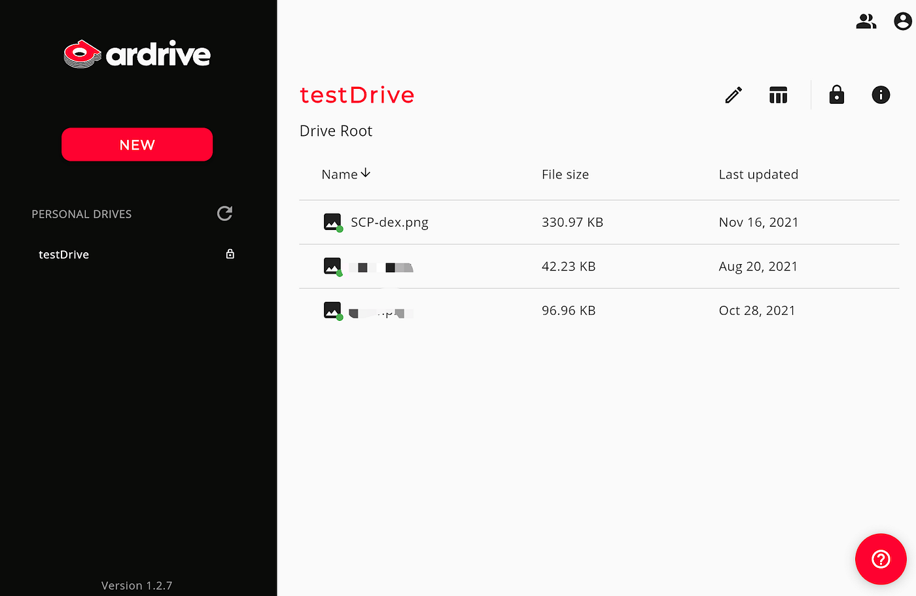The width and height of the screenshot is (916, 596).
Task: Click the Nov 16, 2021 date
Action: tap(758, 222)
